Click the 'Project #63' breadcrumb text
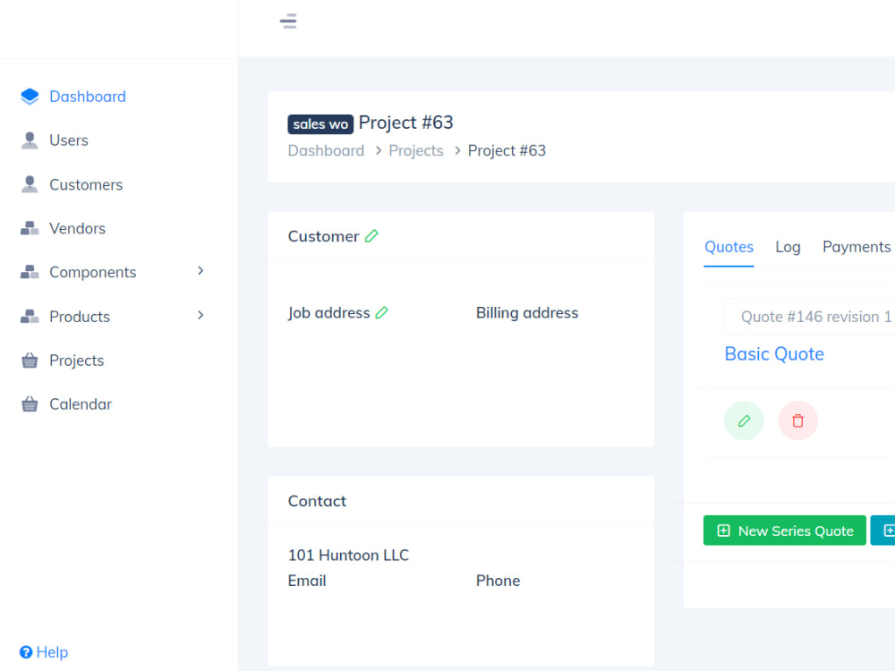 [x=507, y=150]
